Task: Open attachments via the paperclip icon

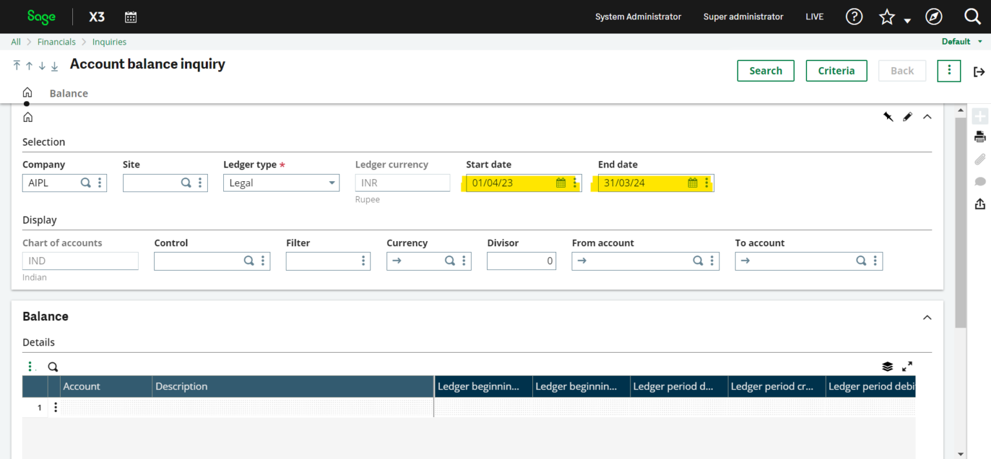Action: coord(980,159)
